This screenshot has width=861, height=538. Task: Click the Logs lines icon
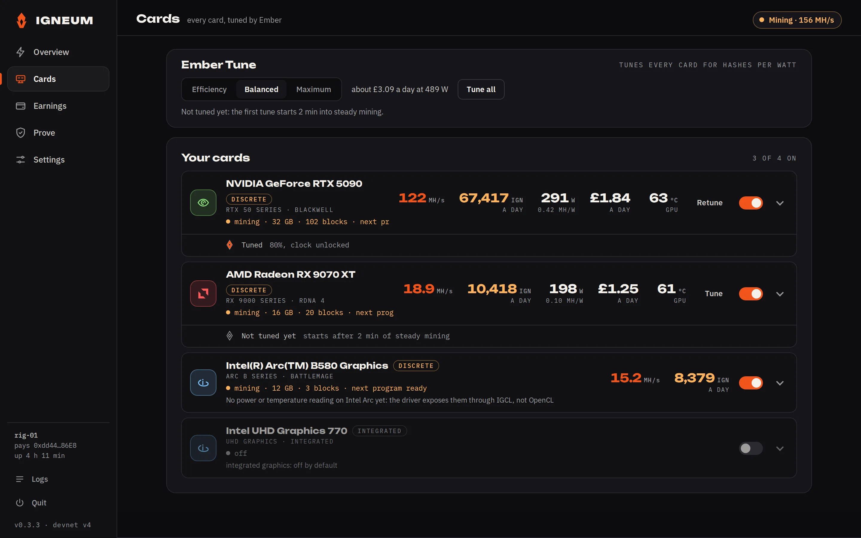click(19, 479)
